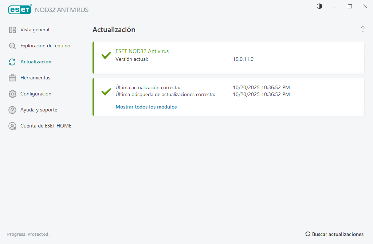Viewport: 373px width, 244px height.
Task: Click the green success check on update panel
Action: 106,92
